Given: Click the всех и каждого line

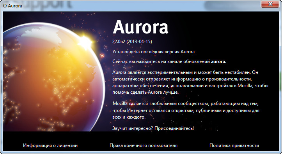Looking at the screenshot, I should coord(129,117).
